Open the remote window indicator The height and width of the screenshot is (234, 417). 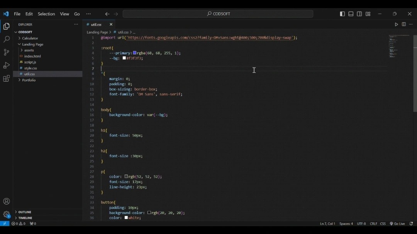click(x=5, y=224)
